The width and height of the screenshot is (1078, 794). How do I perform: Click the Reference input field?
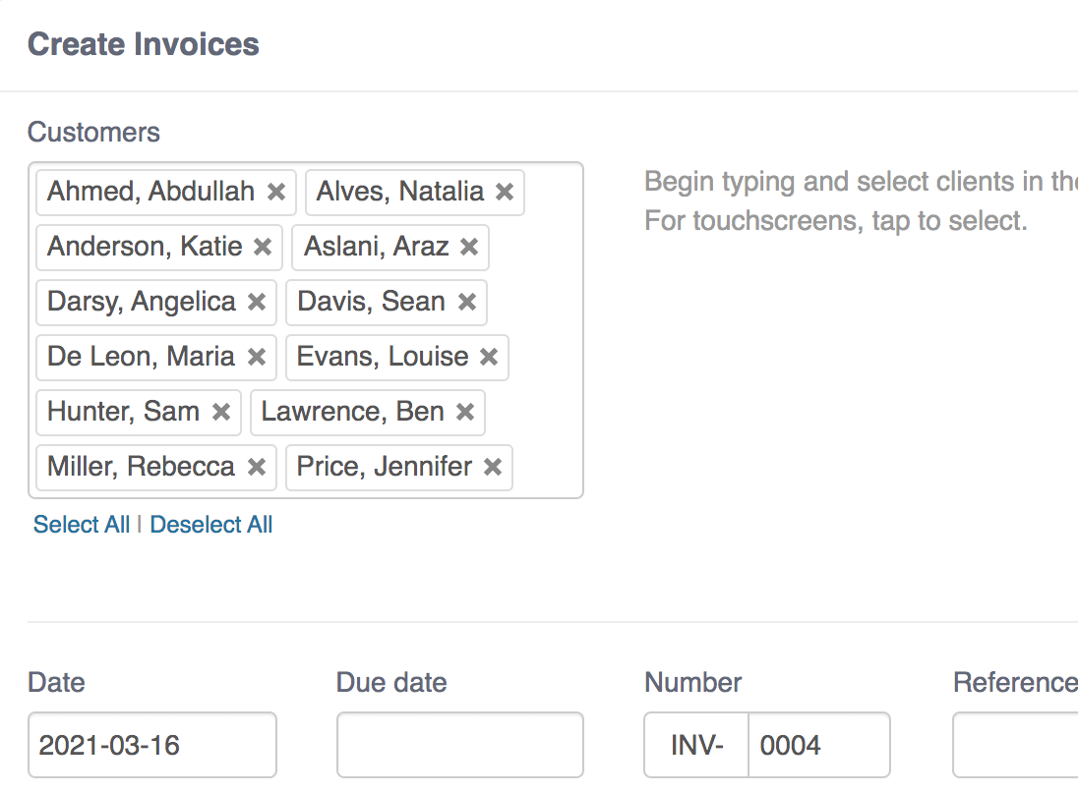(1015, 745)
